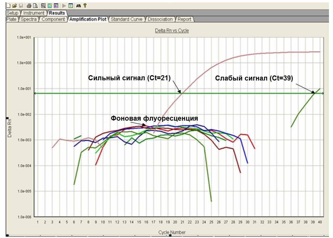Click the Save floppy disk icon

coord(21,6)
